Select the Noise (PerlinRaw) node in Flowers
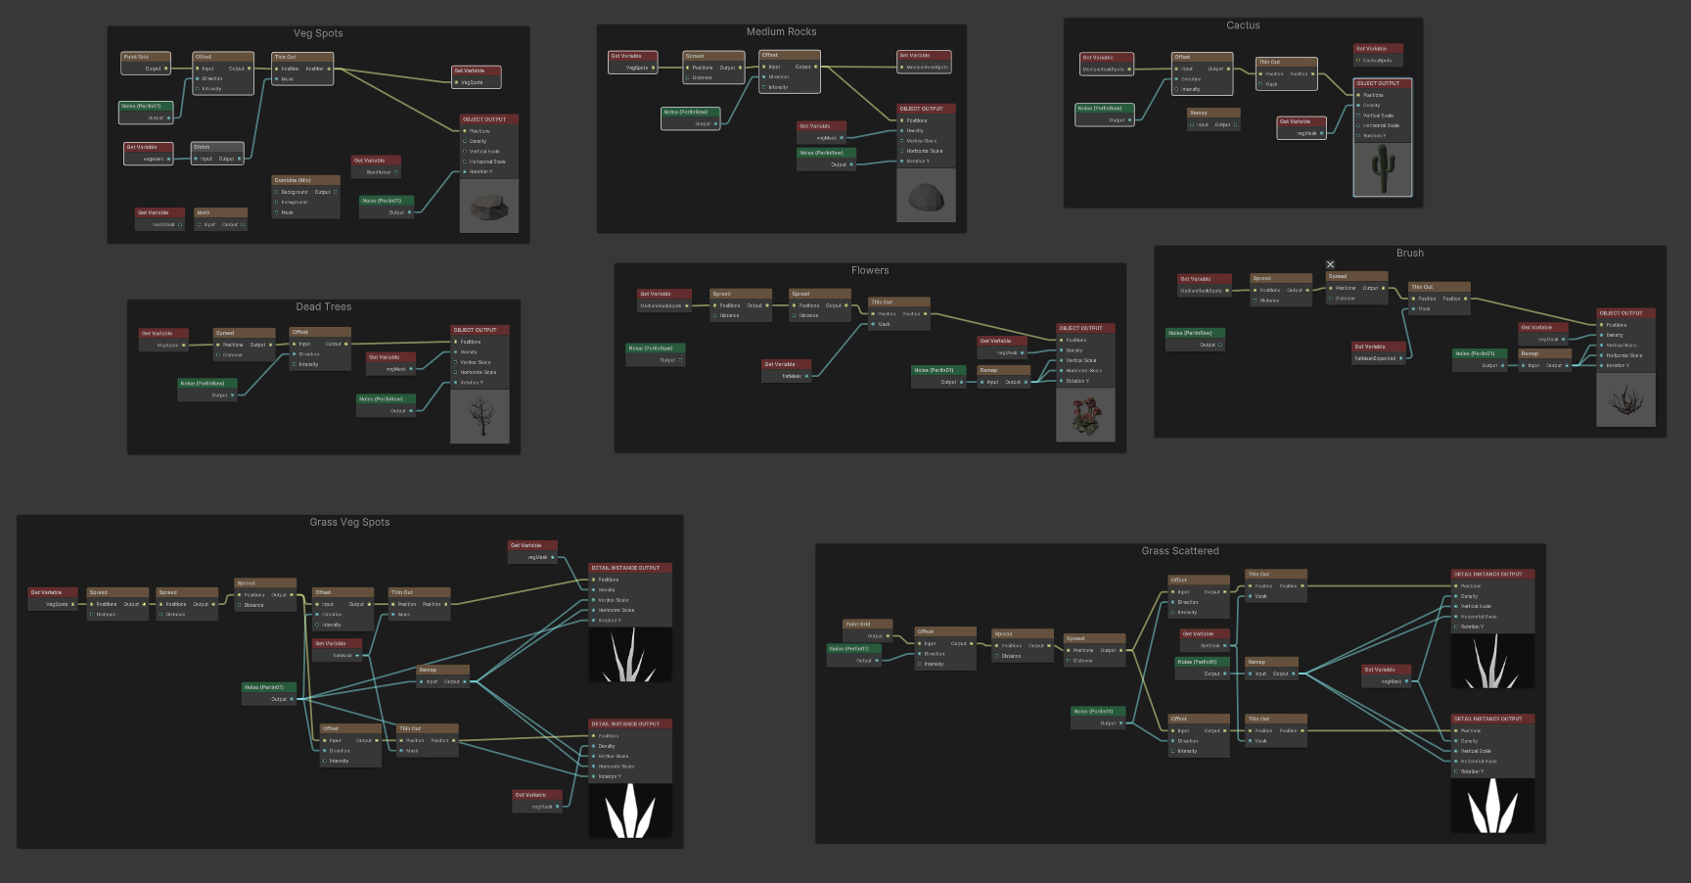1691x883 pixels. (657, 354)
